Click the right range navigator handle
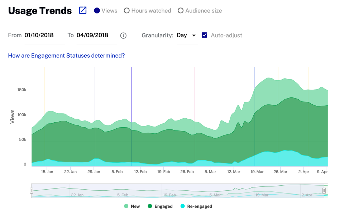 click(324, 191)
